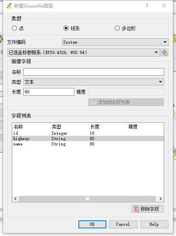Image resolution: width=176 pixels, height=236 pixels.
Task: Select the name row in field list
Action: click(88, 144)
